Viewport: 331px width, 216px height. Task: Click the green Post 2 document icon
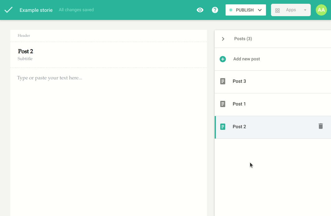223,127
